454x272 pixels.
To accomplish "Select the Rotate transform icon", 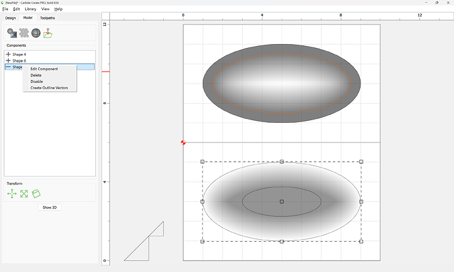I will (36, 194).
